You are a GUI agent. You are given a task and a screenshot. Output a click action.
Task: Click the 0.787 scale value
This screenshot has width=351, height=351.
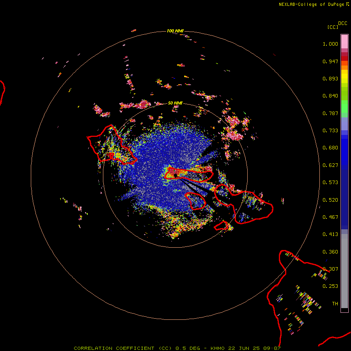pyautogui.click(x=330, y=113)
